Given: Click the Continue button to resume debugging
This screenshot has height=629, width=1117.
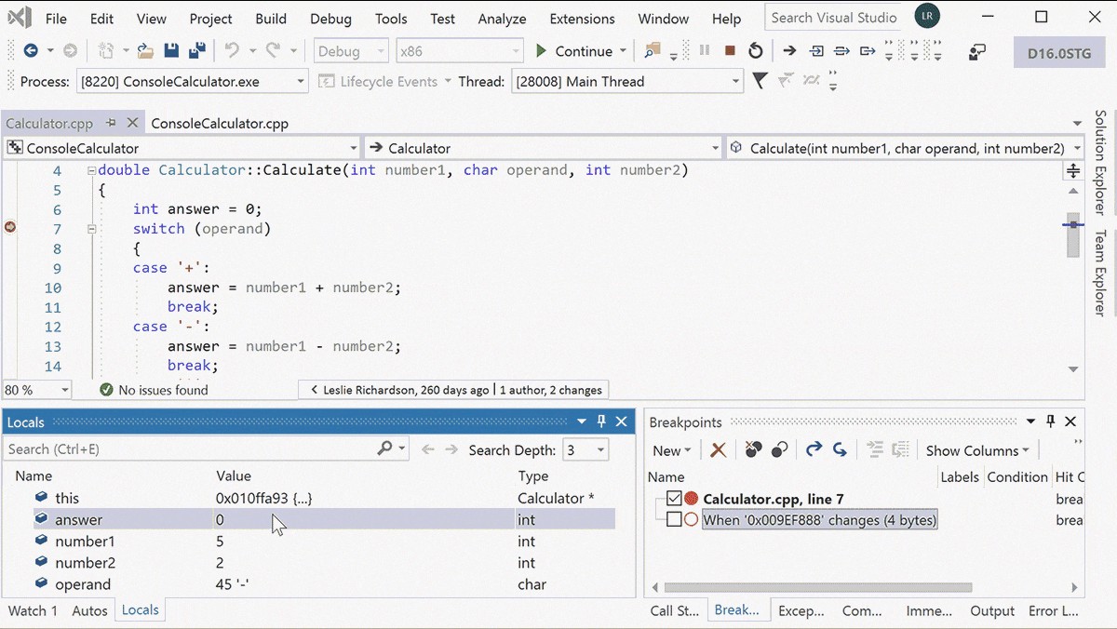Looking at the screenshot, I should point(572,51).
